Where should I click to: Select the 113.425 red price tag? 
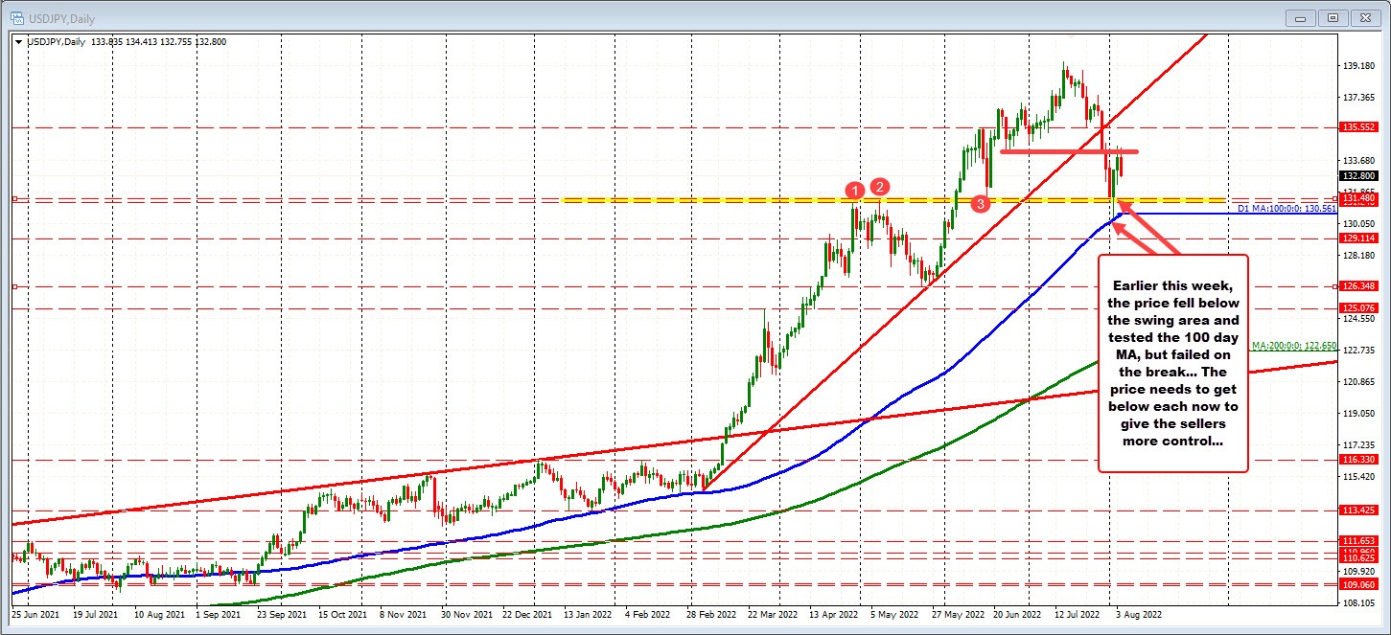pos(1357,510)
